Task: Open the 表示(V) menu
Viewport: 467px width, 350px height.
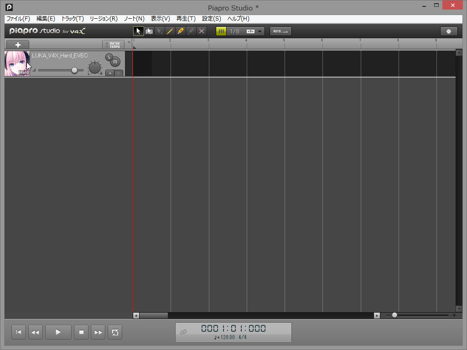Action: click(160, 19)
